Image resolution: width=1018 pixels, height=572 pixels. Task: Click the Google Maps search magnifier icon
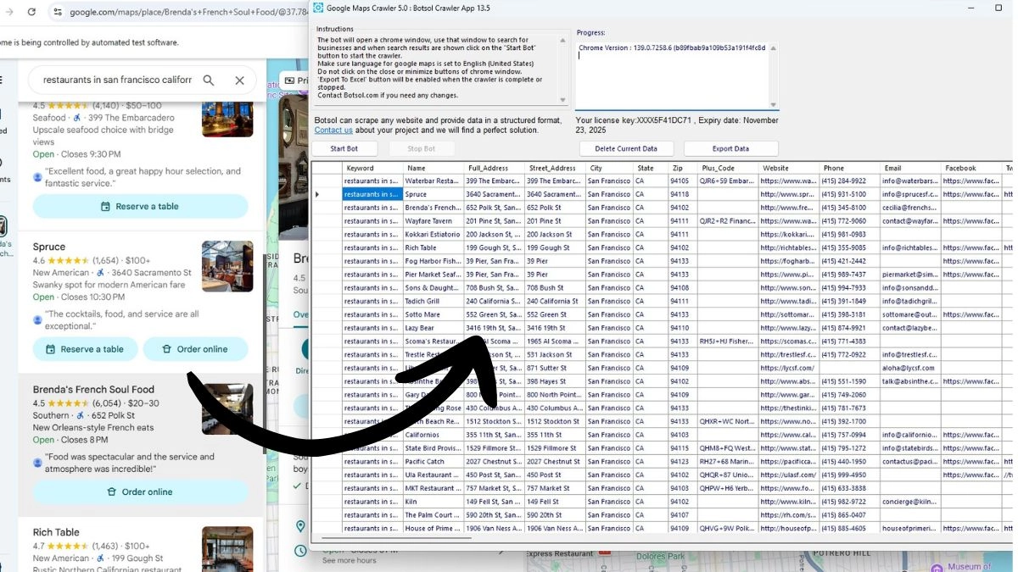[209, 80]
